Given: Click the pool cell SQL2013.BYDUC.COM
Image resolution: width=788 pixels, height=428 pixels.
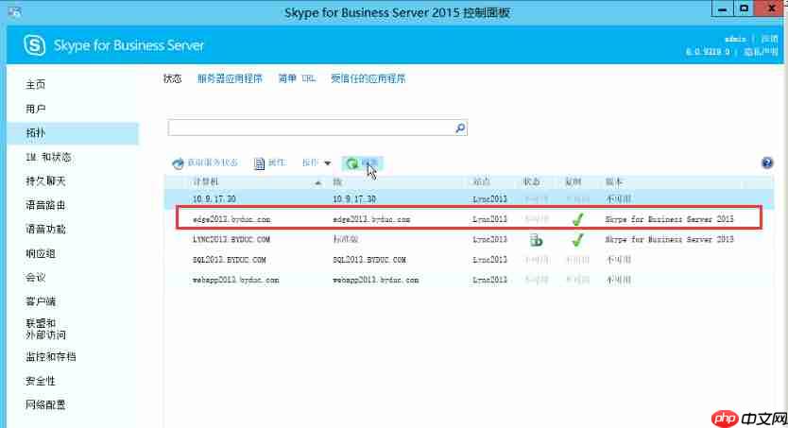Looking at the screenshot, I should point(369,260).
